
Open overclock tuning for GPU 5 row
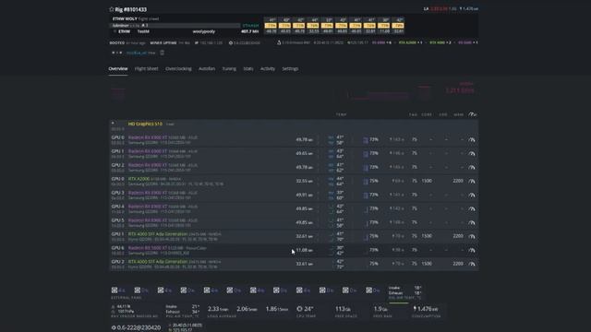(472, 222)
